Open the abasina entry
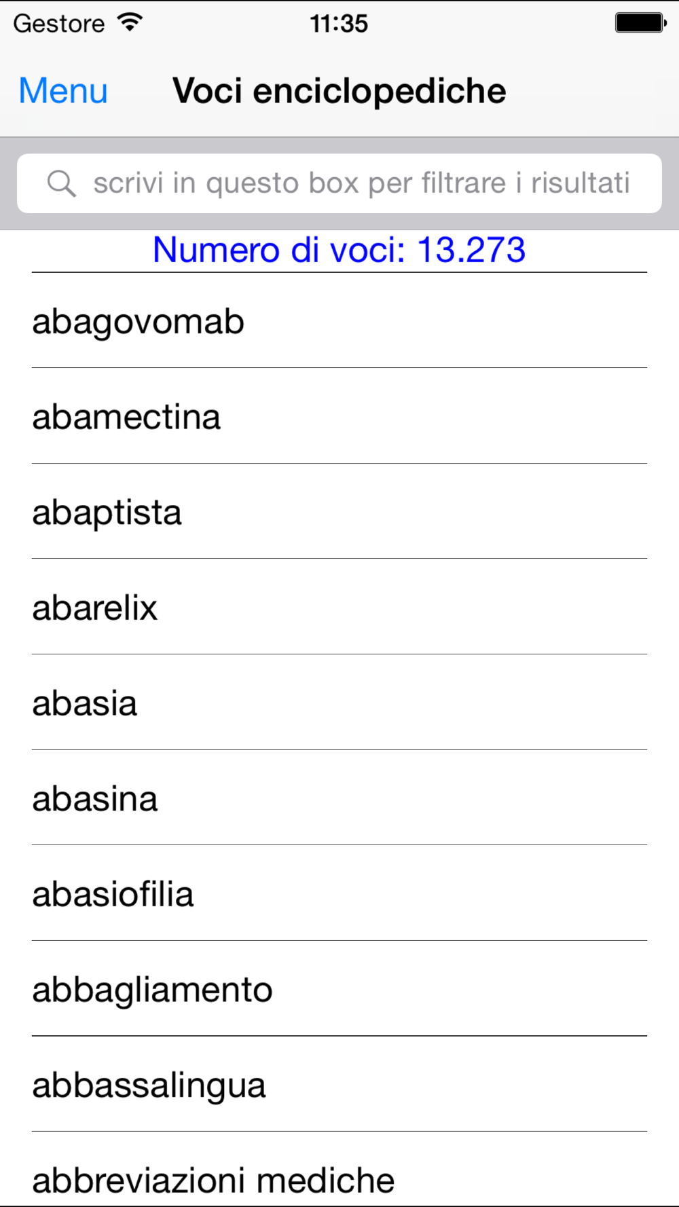679x1207 pixels. [x=339, y=798]
